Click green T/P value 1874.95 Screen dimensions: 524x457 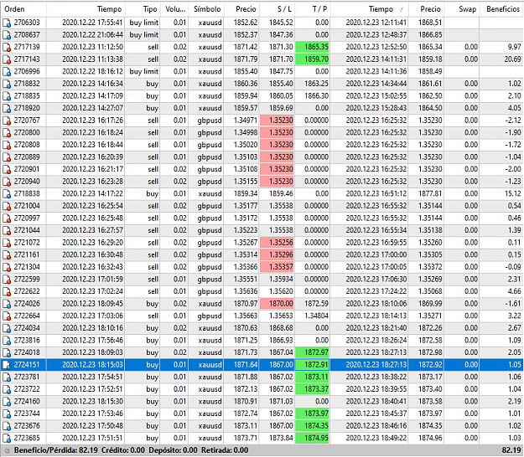click(x=312, y=439)
